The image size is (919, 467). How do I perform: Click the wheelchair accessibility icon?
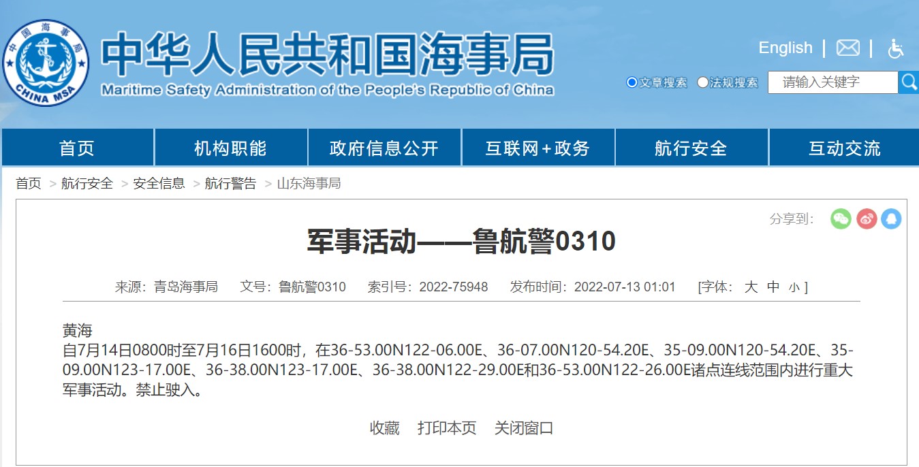(895, 48)
